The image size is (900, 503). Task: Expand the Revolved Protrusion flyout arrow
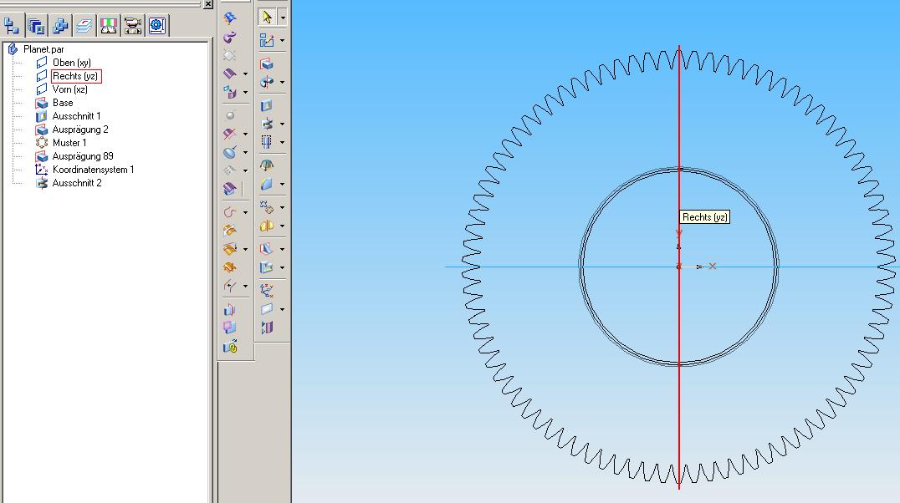(283, 83)
